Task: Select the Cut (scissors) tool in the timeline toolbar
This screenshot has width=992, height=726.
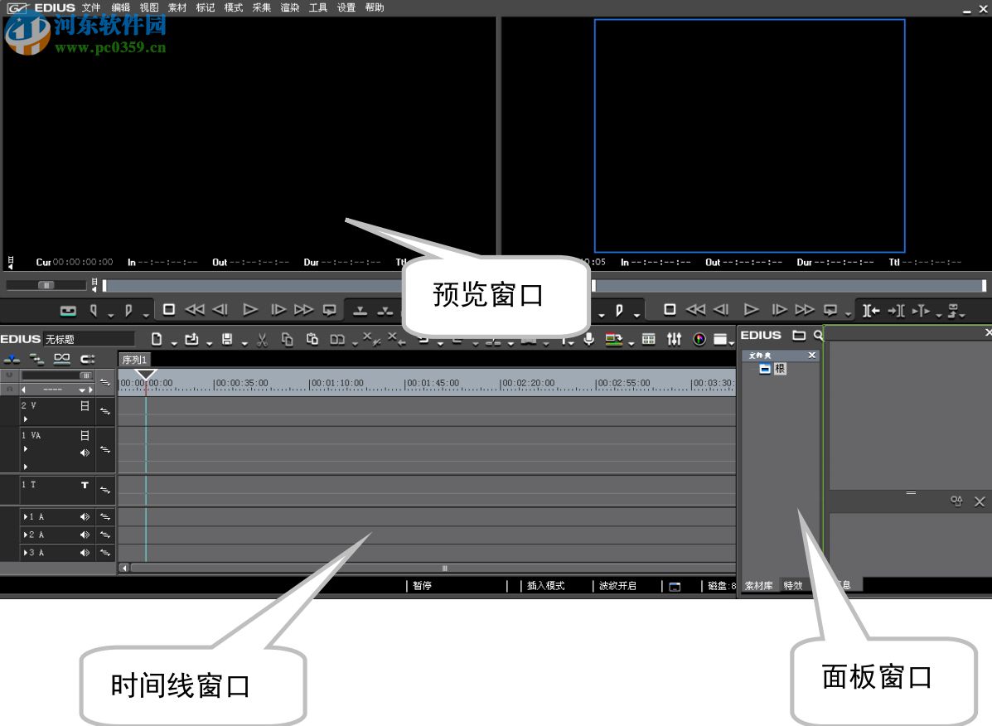Action: [262, 339]
